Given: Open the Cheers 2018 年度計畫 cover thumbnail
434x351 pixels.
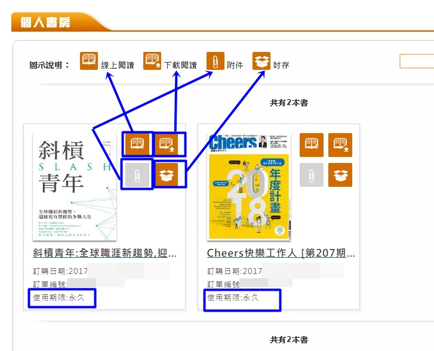Looking at the screenshot, I should [249, 187].
